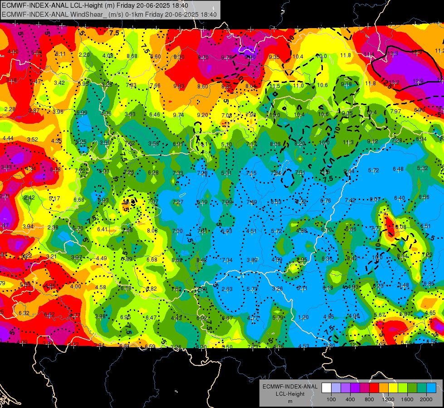
Task: Click the wind shear value '7.62'
Action: click(x=130, y=143)
